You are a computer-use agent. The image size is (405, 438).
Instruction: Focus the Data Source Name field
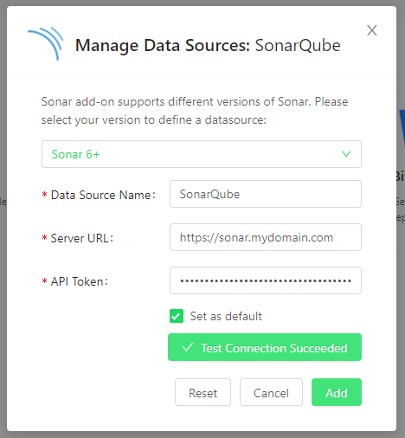coord(266,194)
